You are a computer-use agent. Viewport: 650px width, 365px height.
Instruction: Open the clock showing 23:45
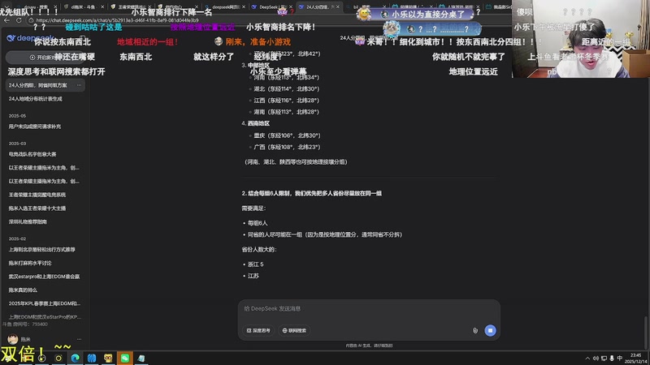click(636, 359)
